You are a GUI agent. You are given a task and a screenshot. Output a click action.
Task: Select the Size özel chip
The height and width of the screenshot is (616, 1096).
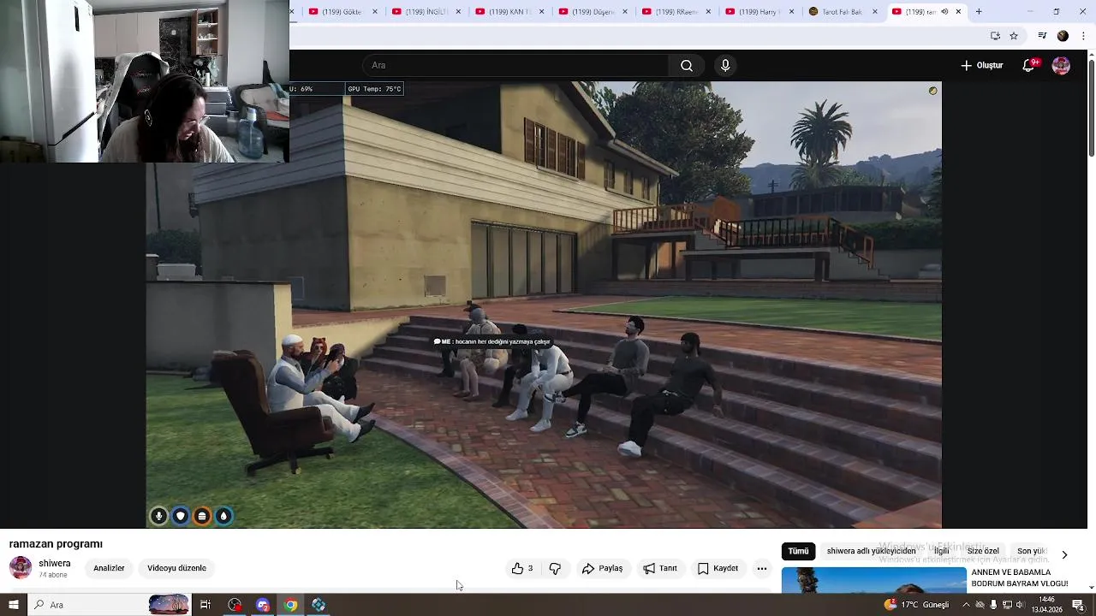(x=983, y=552)
